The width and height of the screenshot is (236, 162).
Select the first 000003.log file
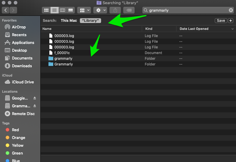click(x=138, y=36)
